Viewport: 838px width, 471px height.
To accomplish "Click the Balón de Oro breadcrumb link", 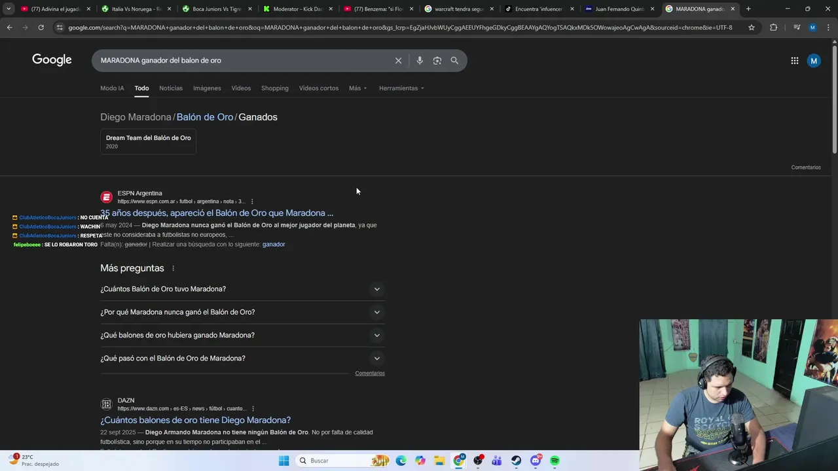I will point(205,117).
